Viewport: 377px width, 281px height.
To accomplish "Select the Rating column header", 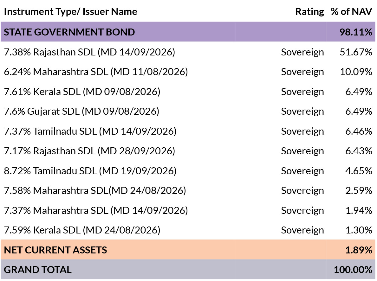I will (309, 12).
